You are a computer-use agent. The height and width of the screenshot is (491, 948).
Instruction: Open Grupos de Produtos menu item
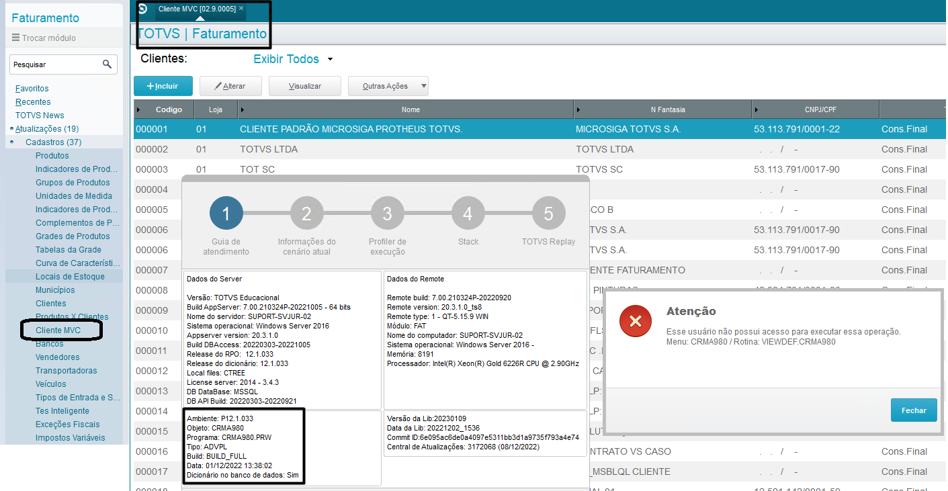coord(73,183)
